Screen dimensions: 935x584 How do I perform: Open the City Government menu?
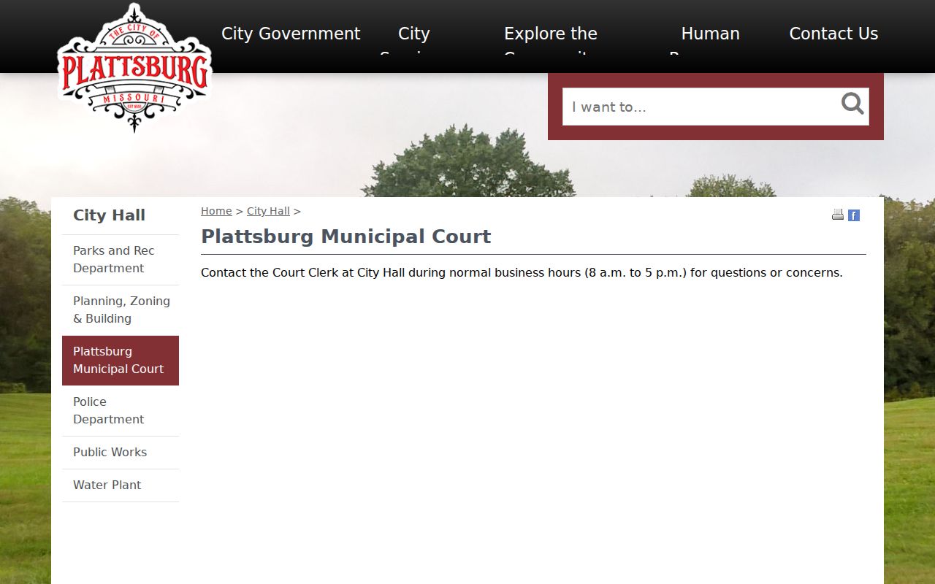(291, 34)
